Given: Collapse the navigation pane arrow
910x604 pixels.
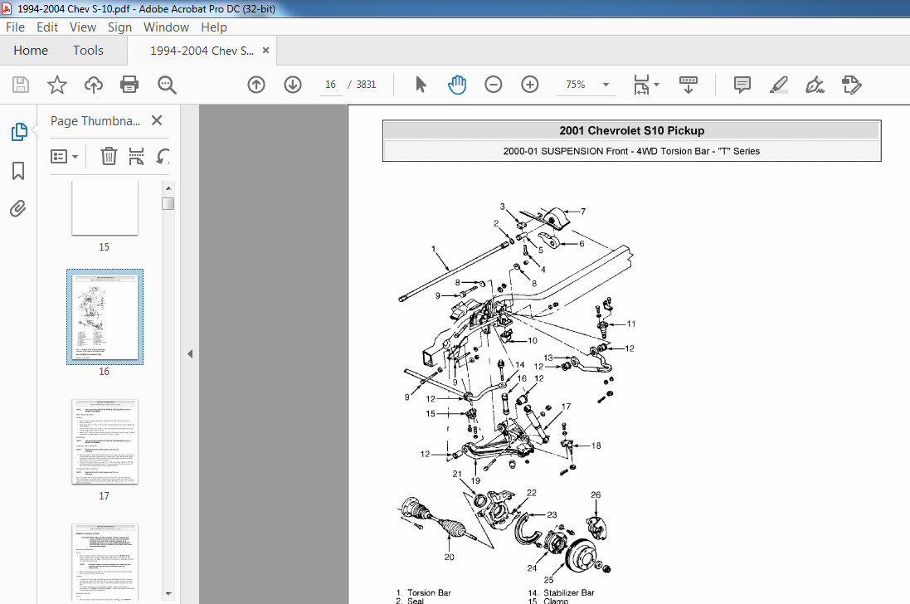Looking at the screenshot, I should point(190,354).
